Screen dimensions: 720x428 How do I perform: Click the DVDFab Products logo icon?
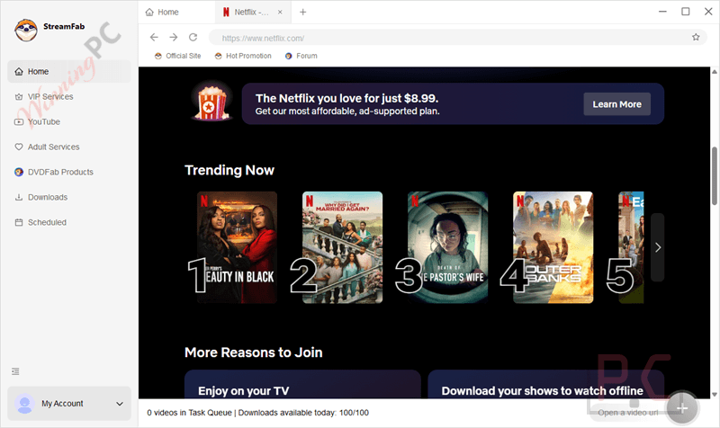(x=19, y=172)
